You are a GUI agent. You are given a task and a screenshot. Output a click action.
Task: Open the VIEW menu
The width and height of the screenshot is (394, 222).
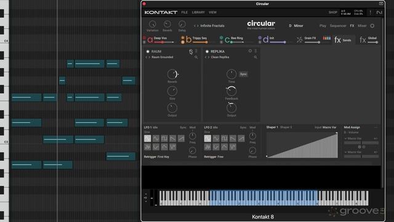click(212, 12)
